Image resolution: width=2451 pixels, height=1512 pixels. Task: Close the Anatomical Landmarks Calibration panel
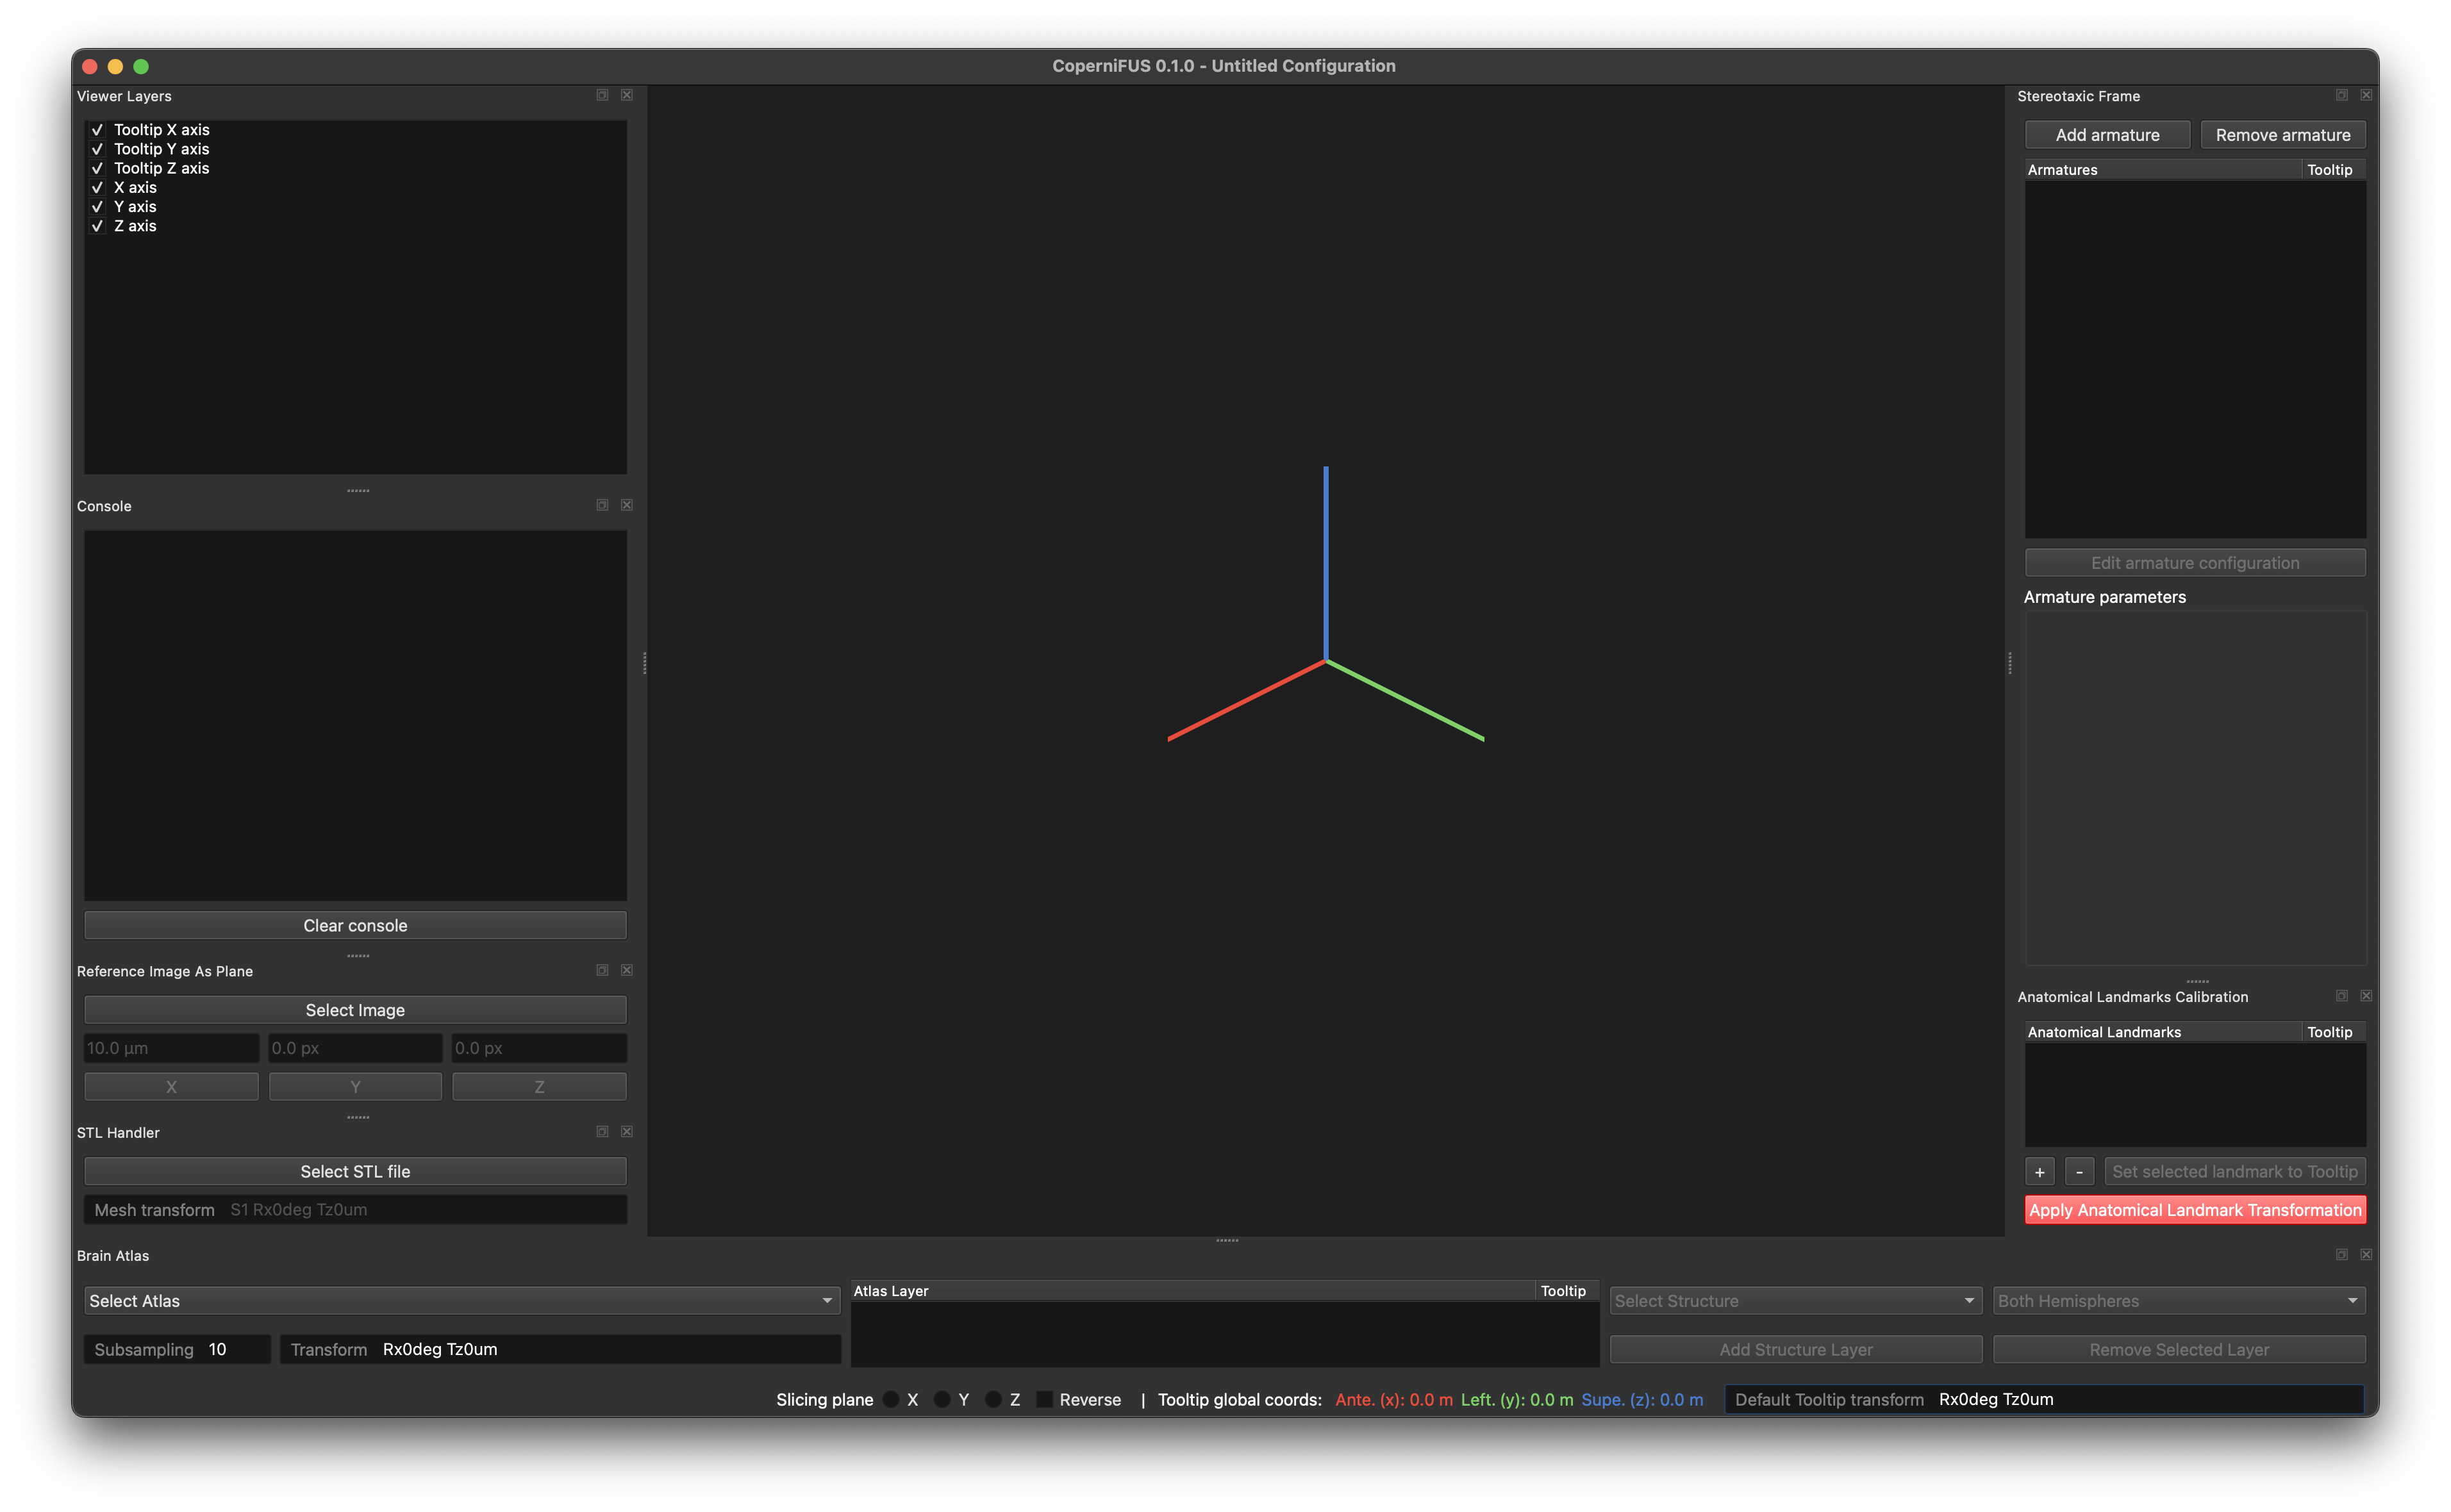[x=2366, y=996]
